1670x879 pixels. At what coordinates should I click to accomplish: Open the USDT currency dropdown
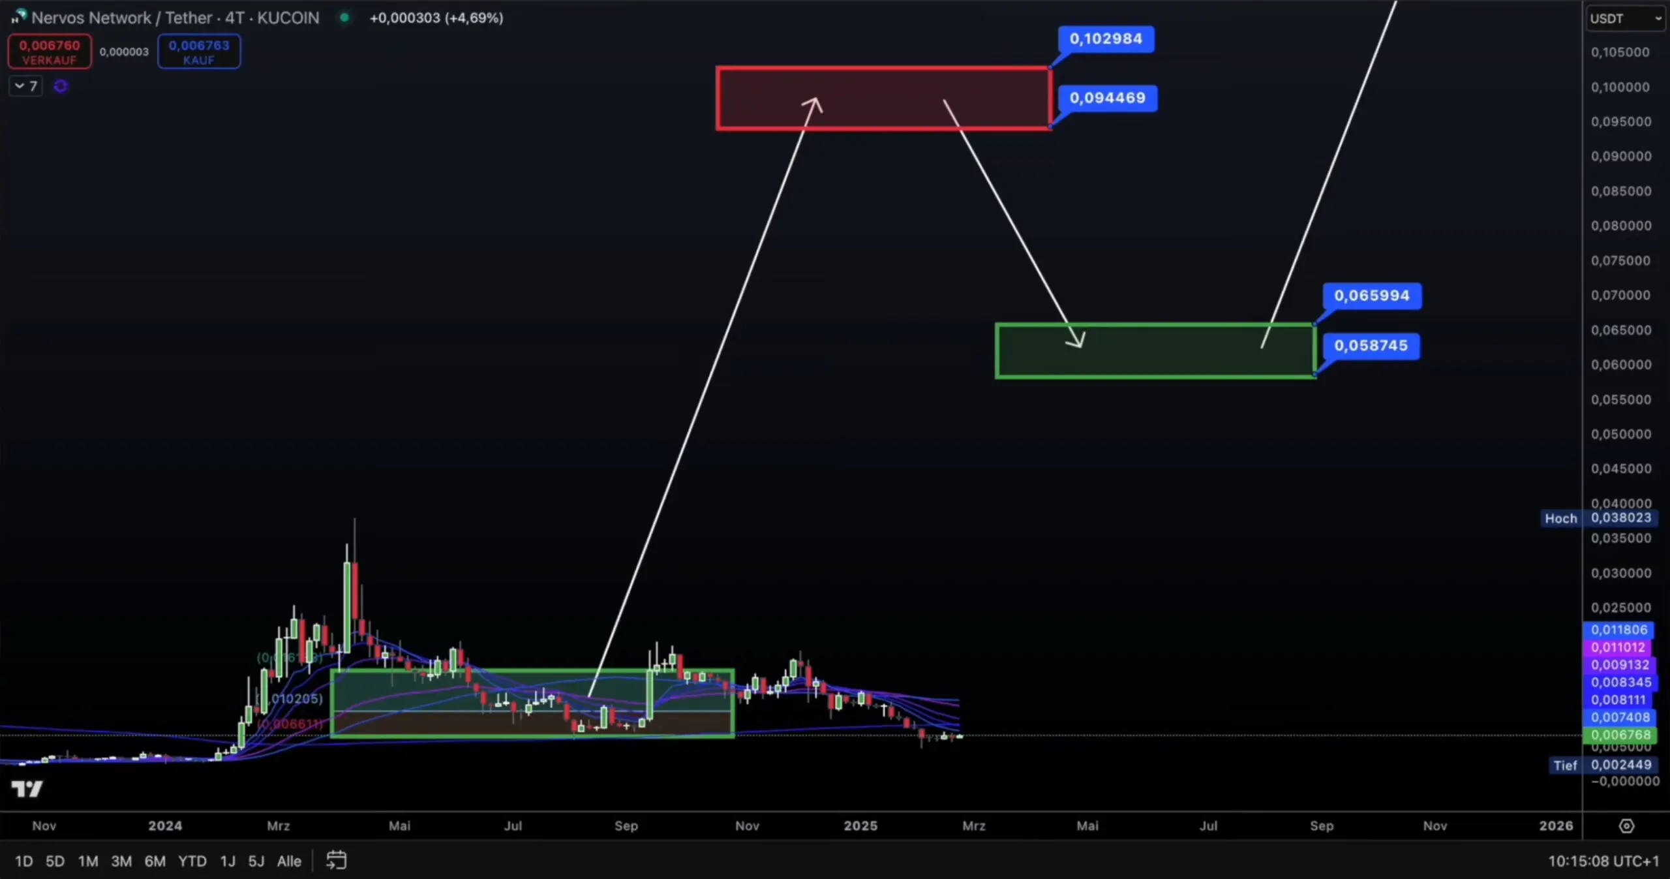pos(1624,18)
